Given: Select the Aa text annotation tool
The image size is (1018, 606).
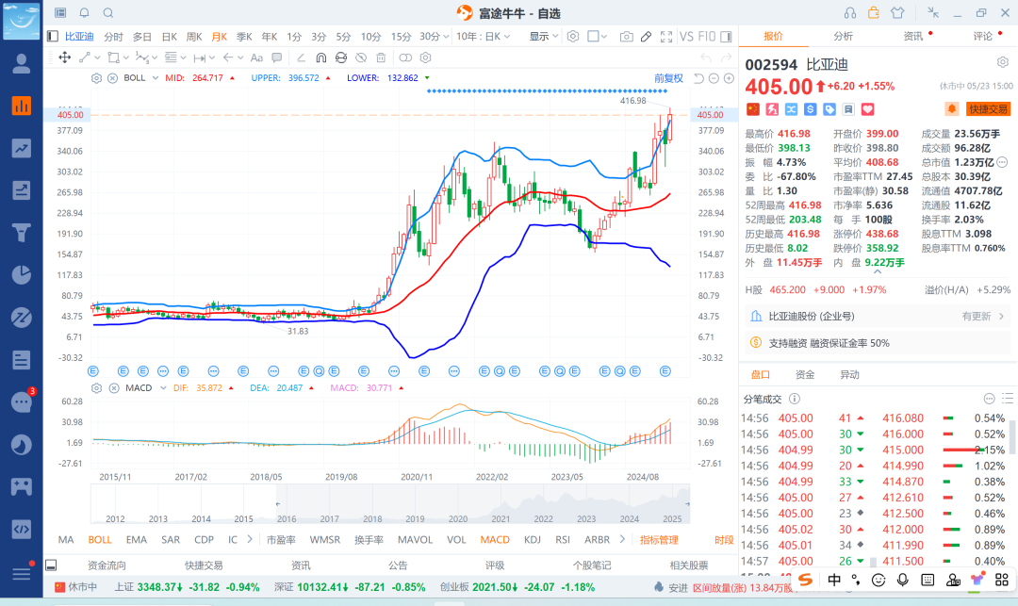Looking at the screenshot, I should [256, 57].
